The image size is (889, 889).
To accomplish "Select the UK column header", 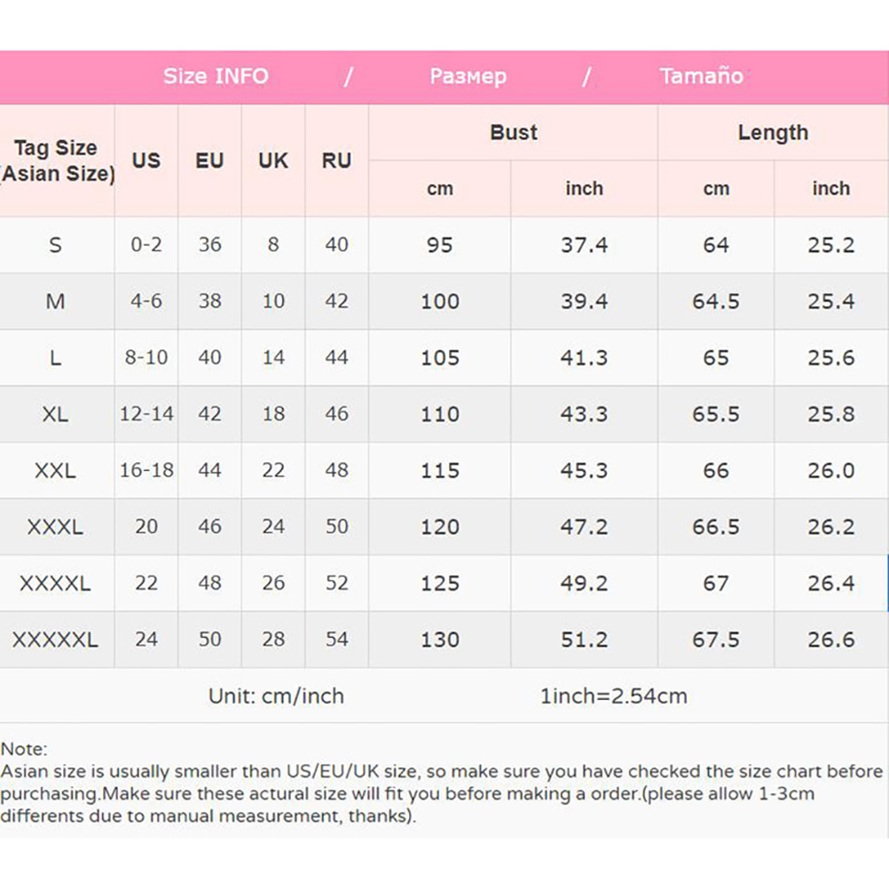I will click(x=273, y=161).
